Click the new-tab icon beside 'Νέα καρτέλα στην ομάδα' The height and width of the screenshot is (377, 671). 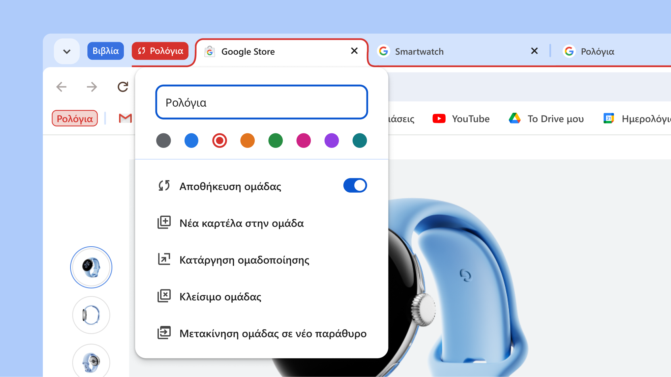click(x=164, y=222)
